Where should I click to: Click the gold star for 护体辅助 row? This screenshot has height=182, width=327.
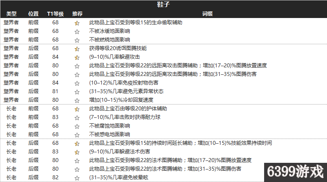point(77,109)
